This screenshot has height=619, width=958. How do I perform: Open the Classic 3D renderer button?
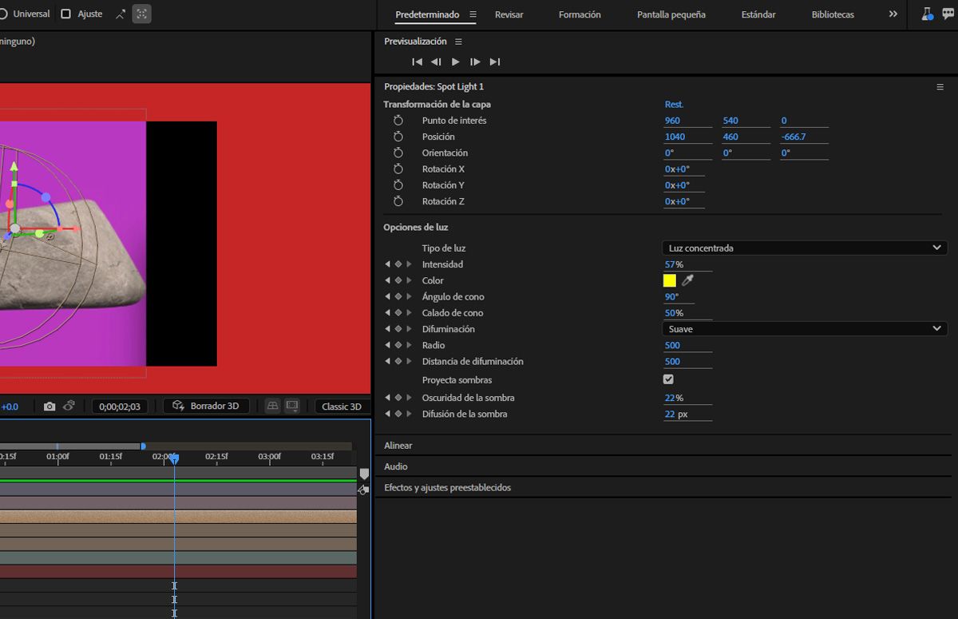[x=342, y=407]
